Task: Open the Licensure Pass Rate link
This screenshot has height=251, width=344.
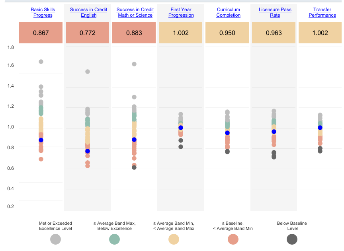Action: [275, 12]
